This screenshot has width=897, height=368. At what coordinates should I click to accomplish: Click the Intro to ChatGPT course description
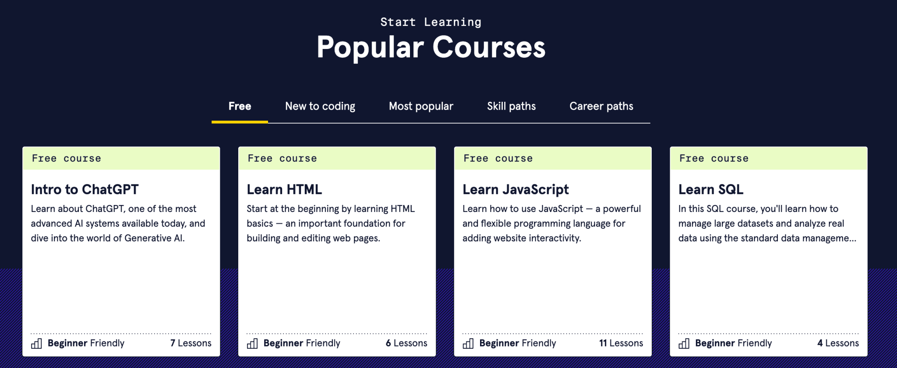pos(118,223)
